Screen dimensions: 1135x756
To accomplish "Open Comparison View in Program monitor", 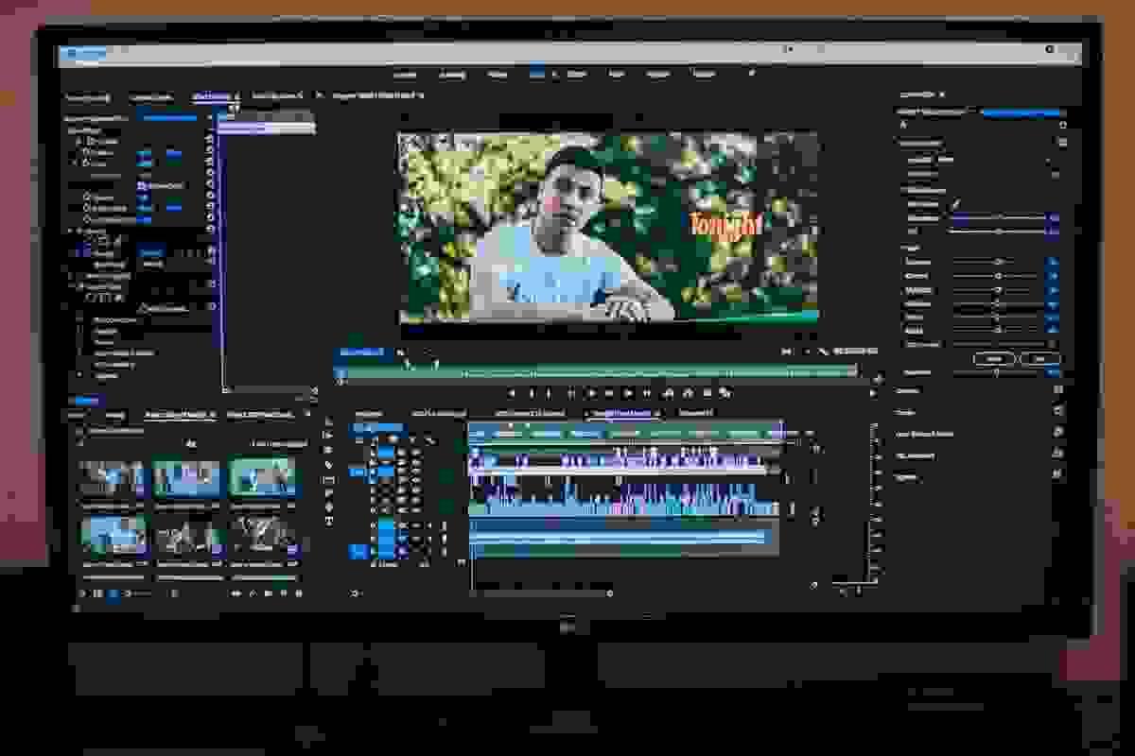I will coord(725,393).
